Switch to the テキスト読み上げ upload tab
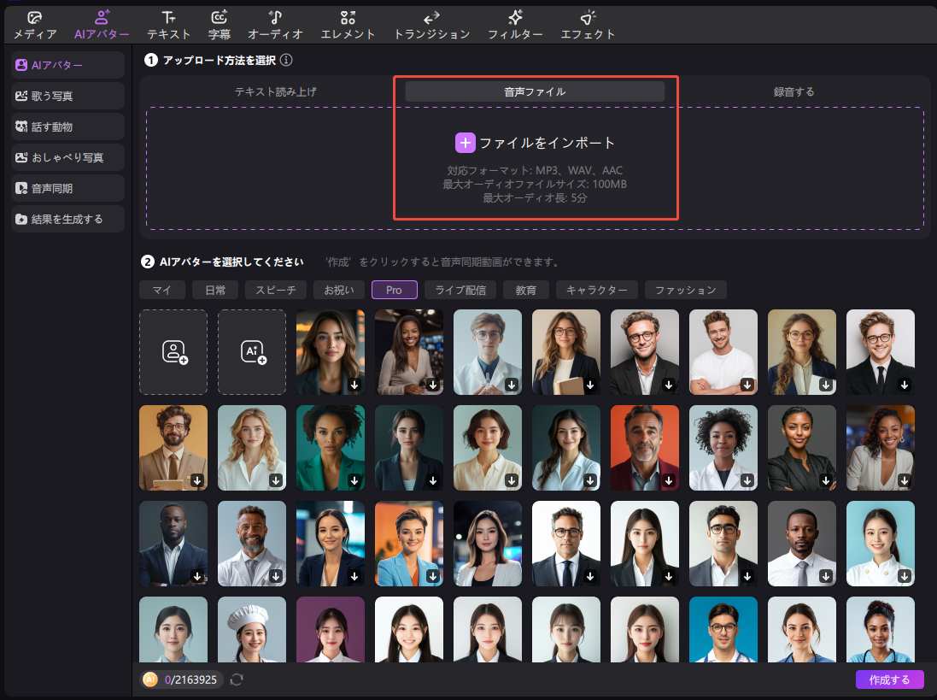Viewport: 937px width, 700px height. tap(276, 91)
